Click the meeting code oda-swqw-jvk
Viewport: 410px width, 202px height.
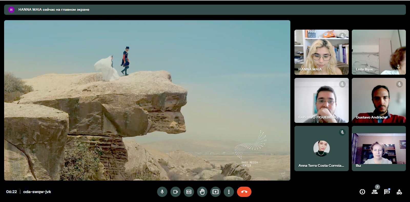[37, 192]
